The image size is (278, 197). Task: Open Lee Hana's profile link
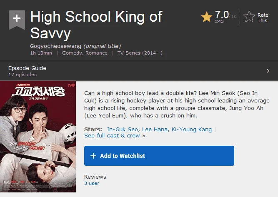click(155, 130)
